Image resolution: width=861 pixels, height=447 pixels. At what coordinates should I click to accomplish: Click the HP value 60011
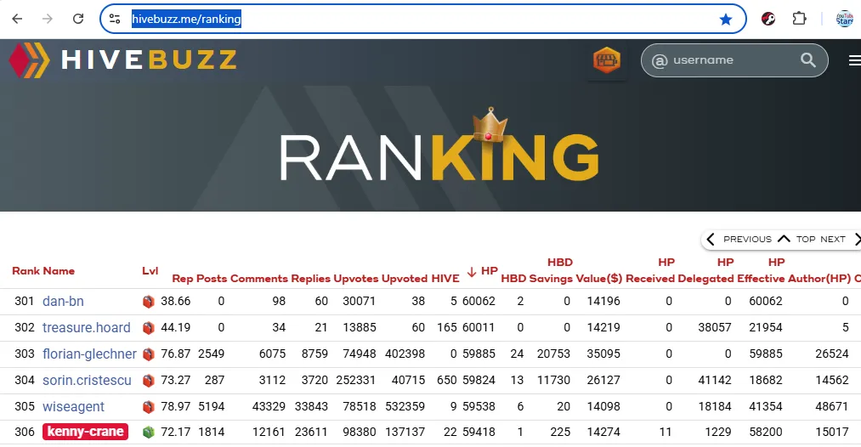(479, 327)
